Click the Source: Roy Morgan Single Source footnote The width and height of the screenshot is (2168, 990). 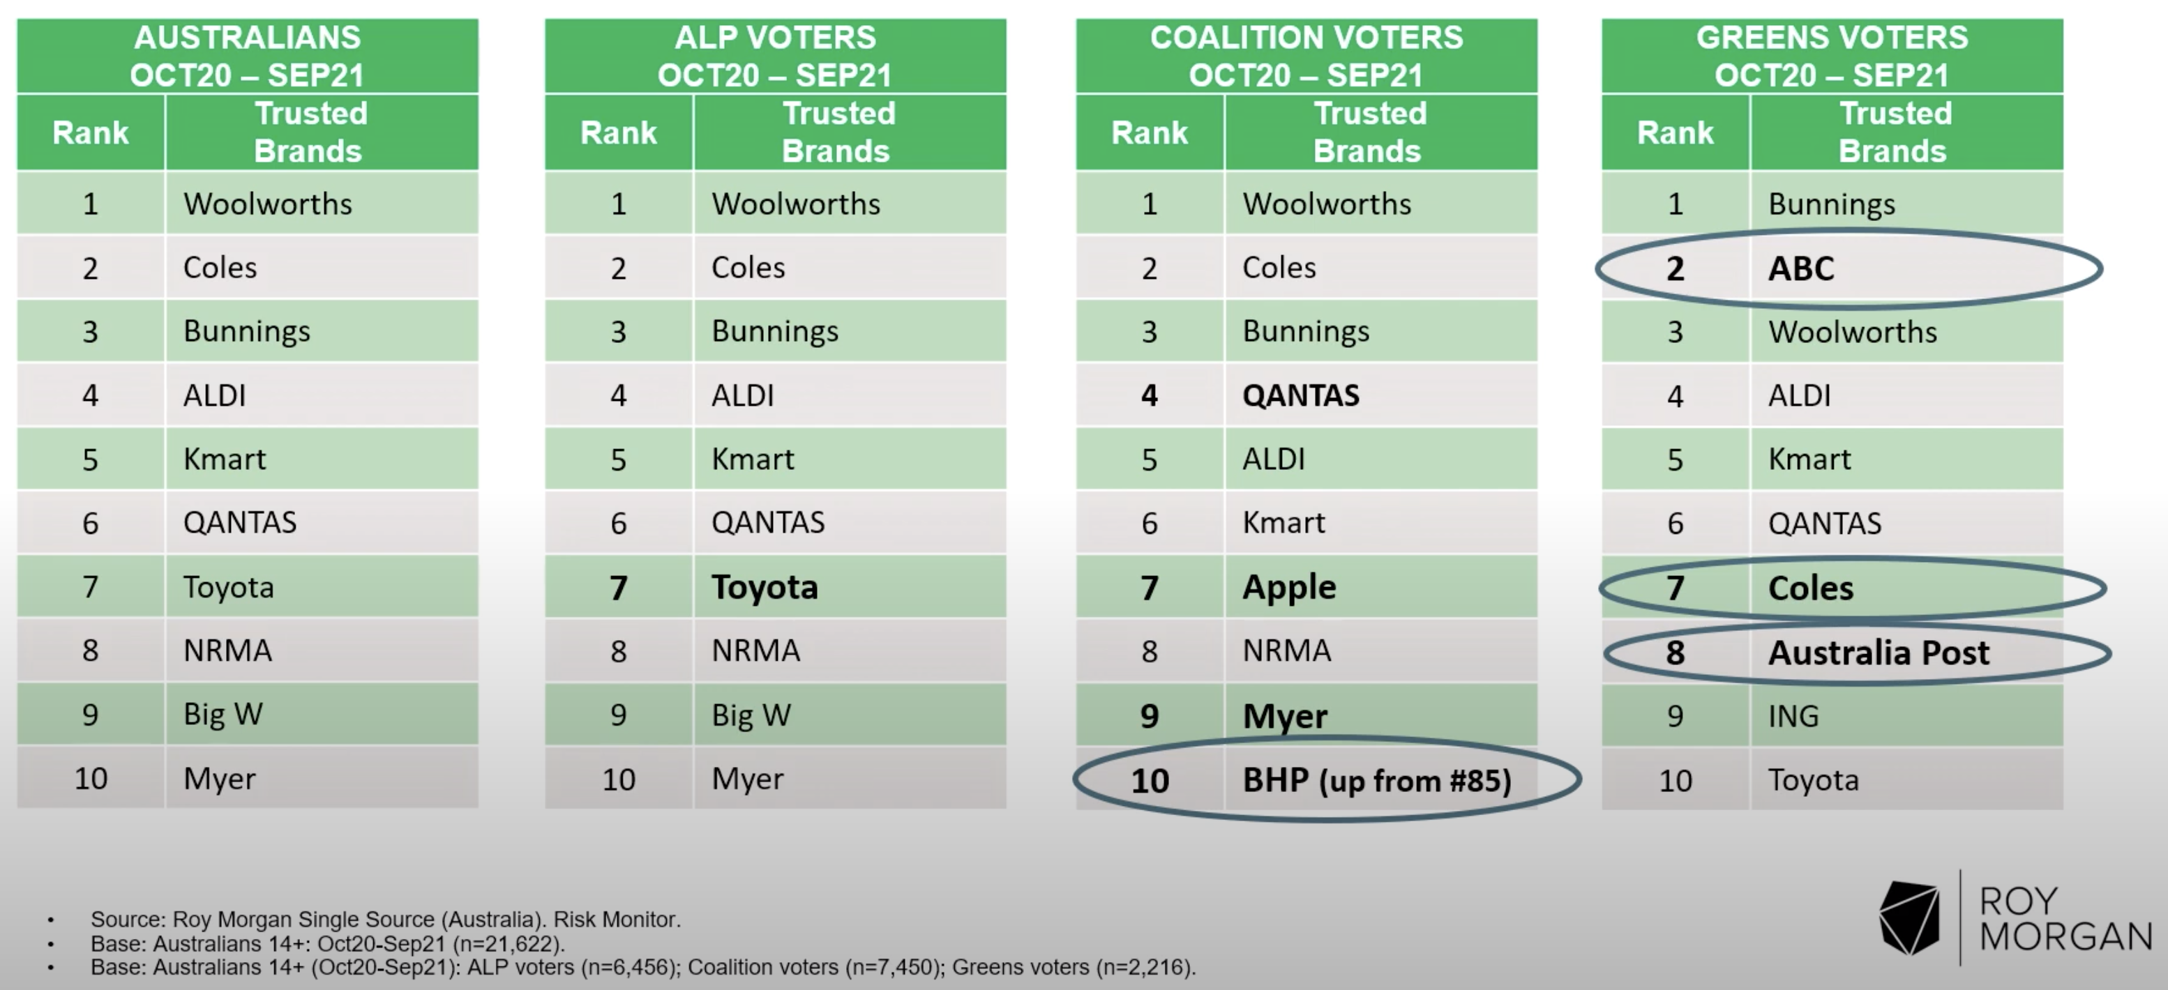pos(386,920)
